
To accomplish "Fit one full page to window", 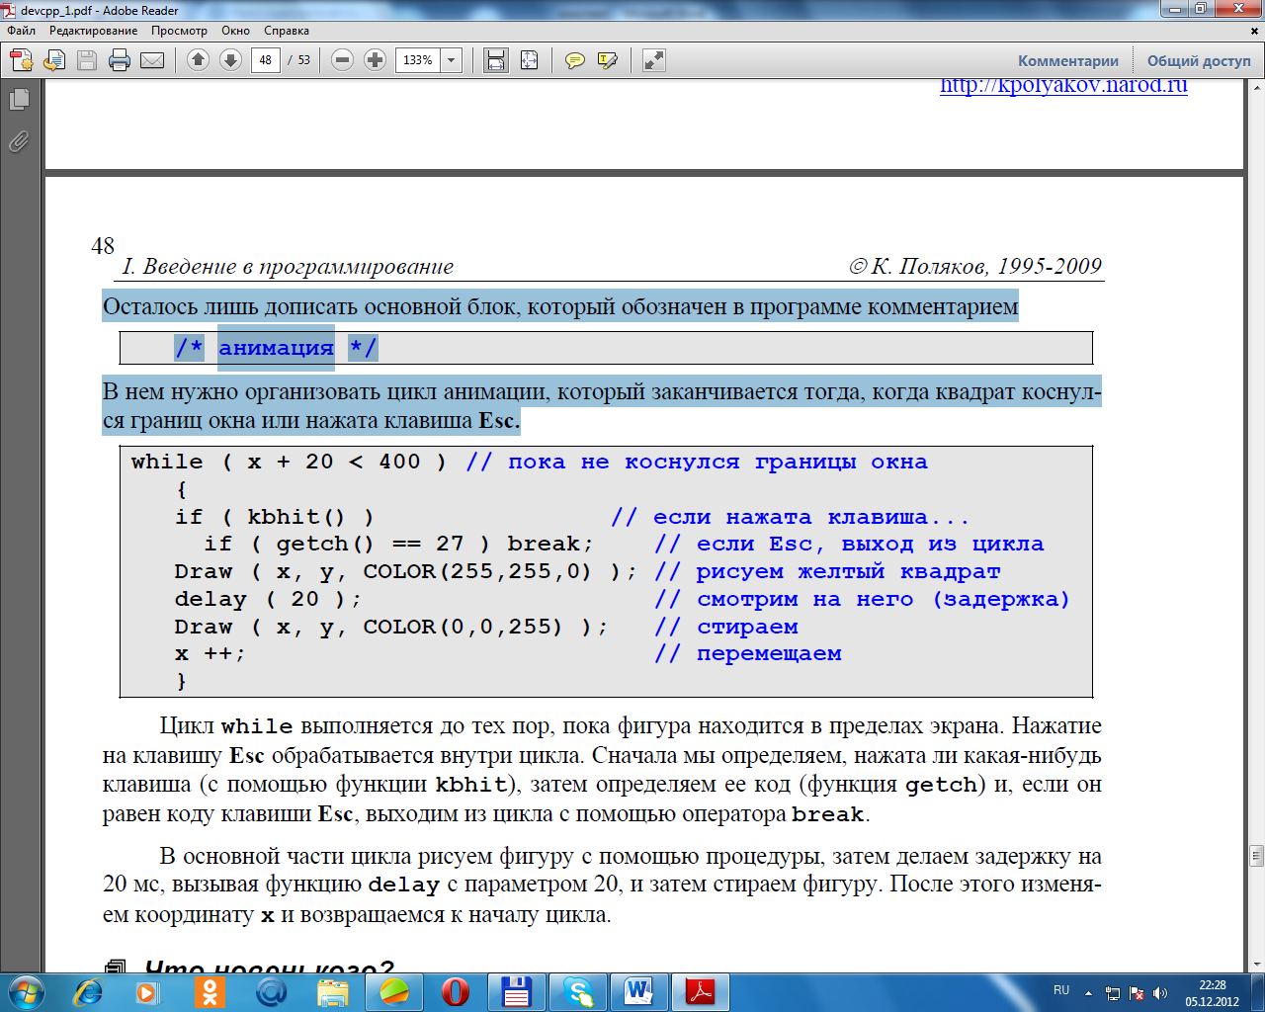I will pos(529,60).
